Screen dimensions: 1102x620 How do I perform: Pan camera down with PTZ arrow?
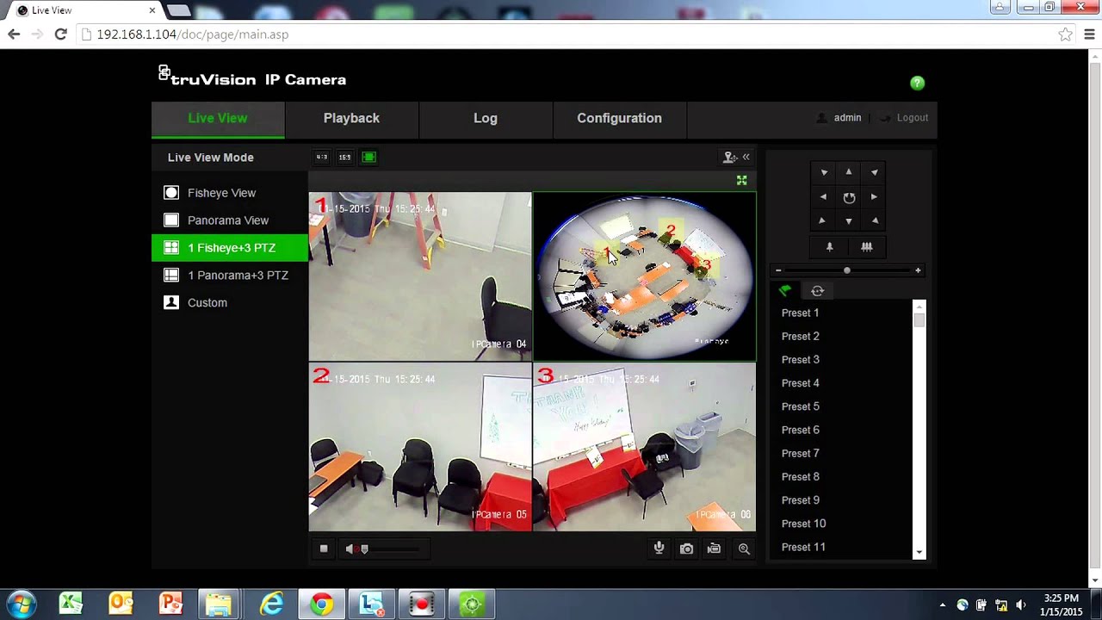(849, 221)
